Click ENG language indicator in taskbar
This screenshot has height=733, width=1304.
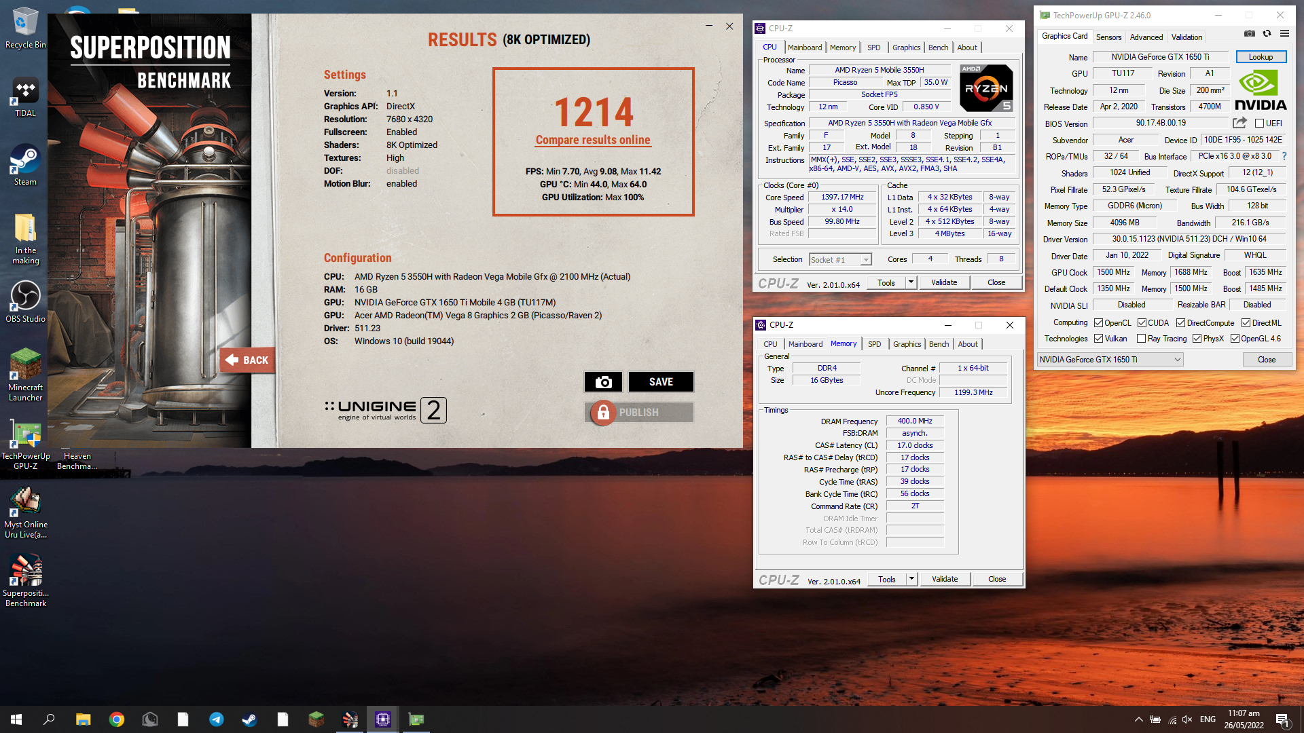[x=1208, y=719]
